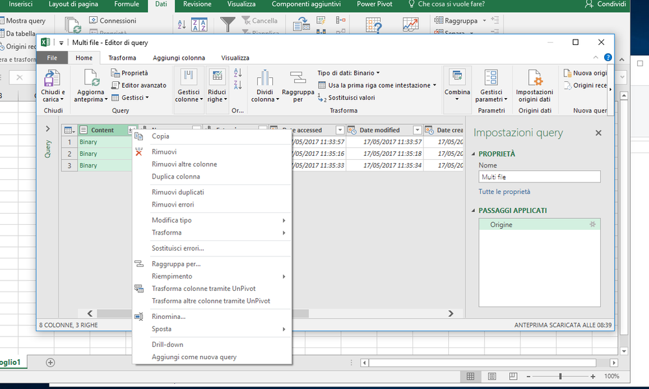Open the Gestisci parametri icon
Screen dimensions: 649x389
(491, 79)
